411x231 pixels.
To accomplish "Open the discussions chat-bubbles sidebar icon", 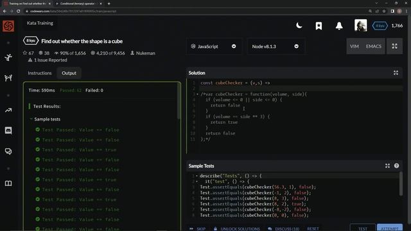I will pos(8,151).
